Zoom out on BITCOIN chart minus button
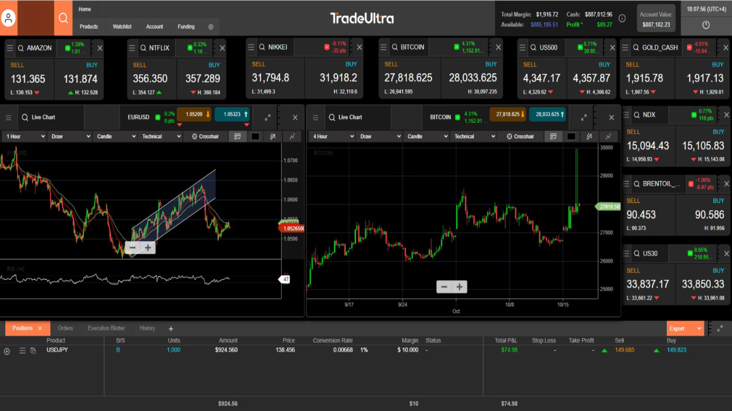This screenshot has height=411, width=732. [x=444, y=287]
